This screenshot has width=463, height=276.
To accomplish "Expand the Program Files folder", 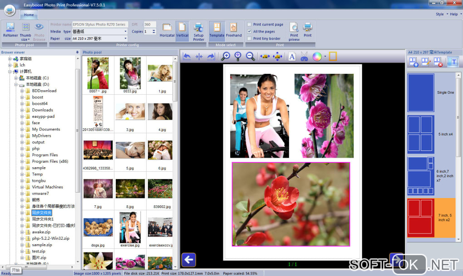I will (22, 155).
